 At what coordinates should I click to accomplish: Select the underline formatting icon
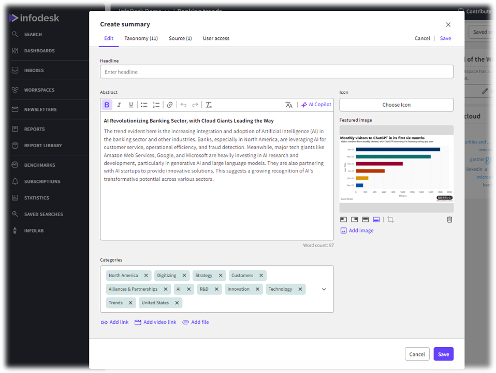(131, 104)
